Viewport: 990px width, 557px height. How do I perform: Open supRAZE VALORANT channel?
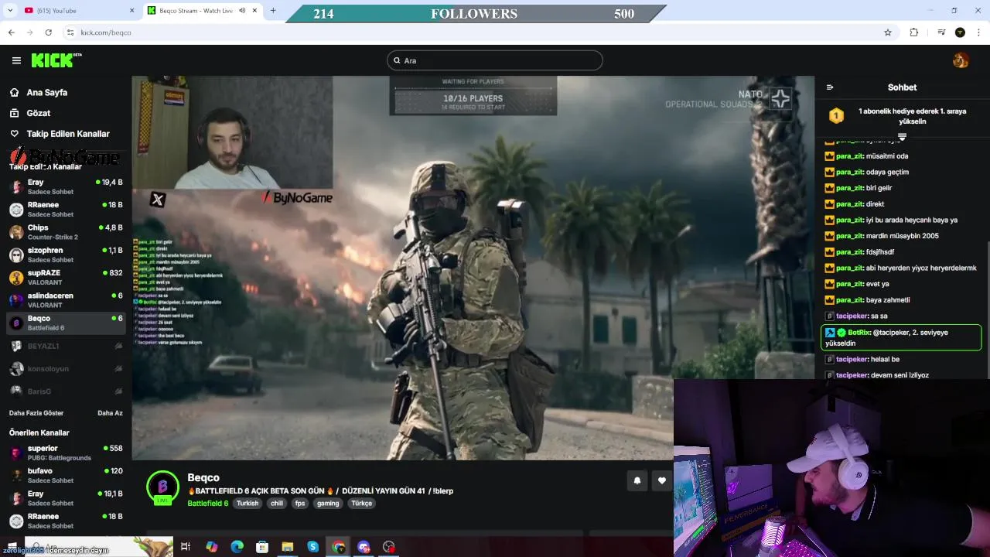coord(65,277)
